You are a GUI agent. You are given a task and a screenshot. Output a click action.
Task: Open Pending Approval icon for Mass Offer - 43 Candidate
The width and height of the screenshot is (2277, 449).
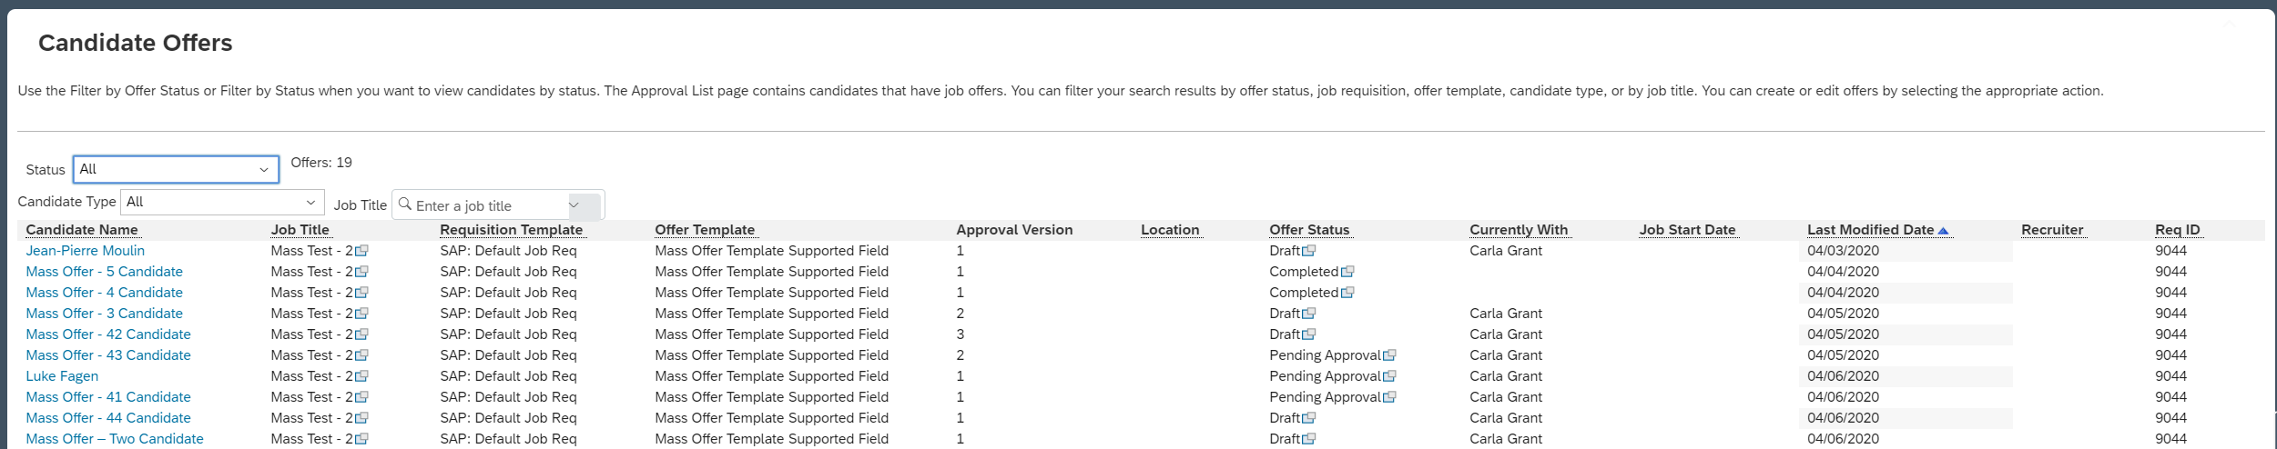pos(1389,355)
